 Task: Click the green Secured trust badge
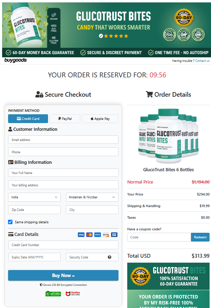point(53,294)
